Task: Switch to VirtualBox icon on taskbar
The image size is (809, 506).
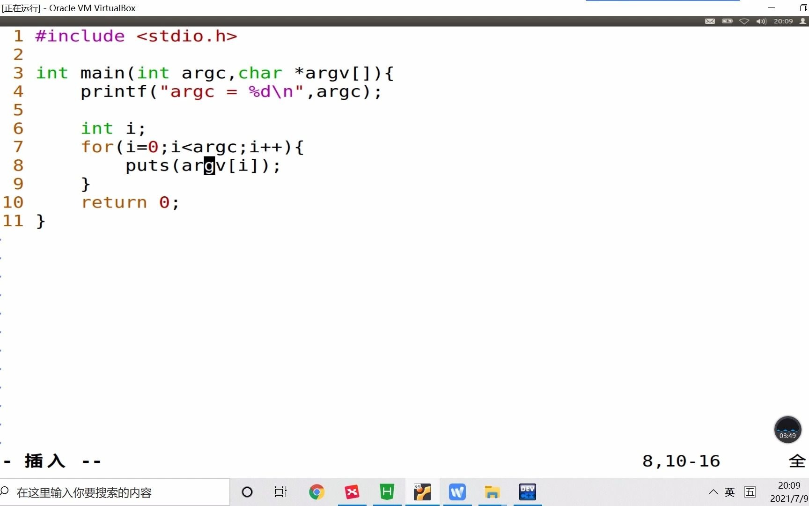Action: [422, 492]
